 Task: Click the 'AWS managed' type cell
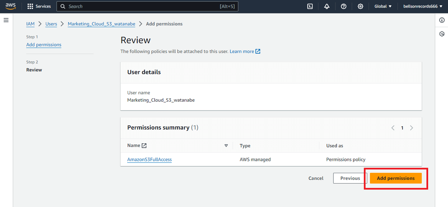[x=255, y=159]
